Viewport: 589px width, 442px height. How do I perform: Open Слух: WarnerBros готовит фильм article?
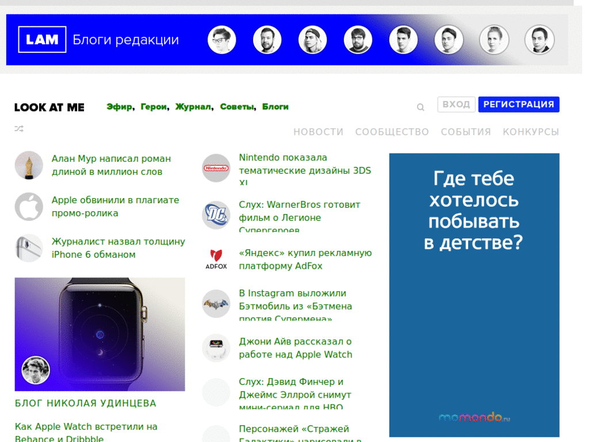click(x=299, y=217)
